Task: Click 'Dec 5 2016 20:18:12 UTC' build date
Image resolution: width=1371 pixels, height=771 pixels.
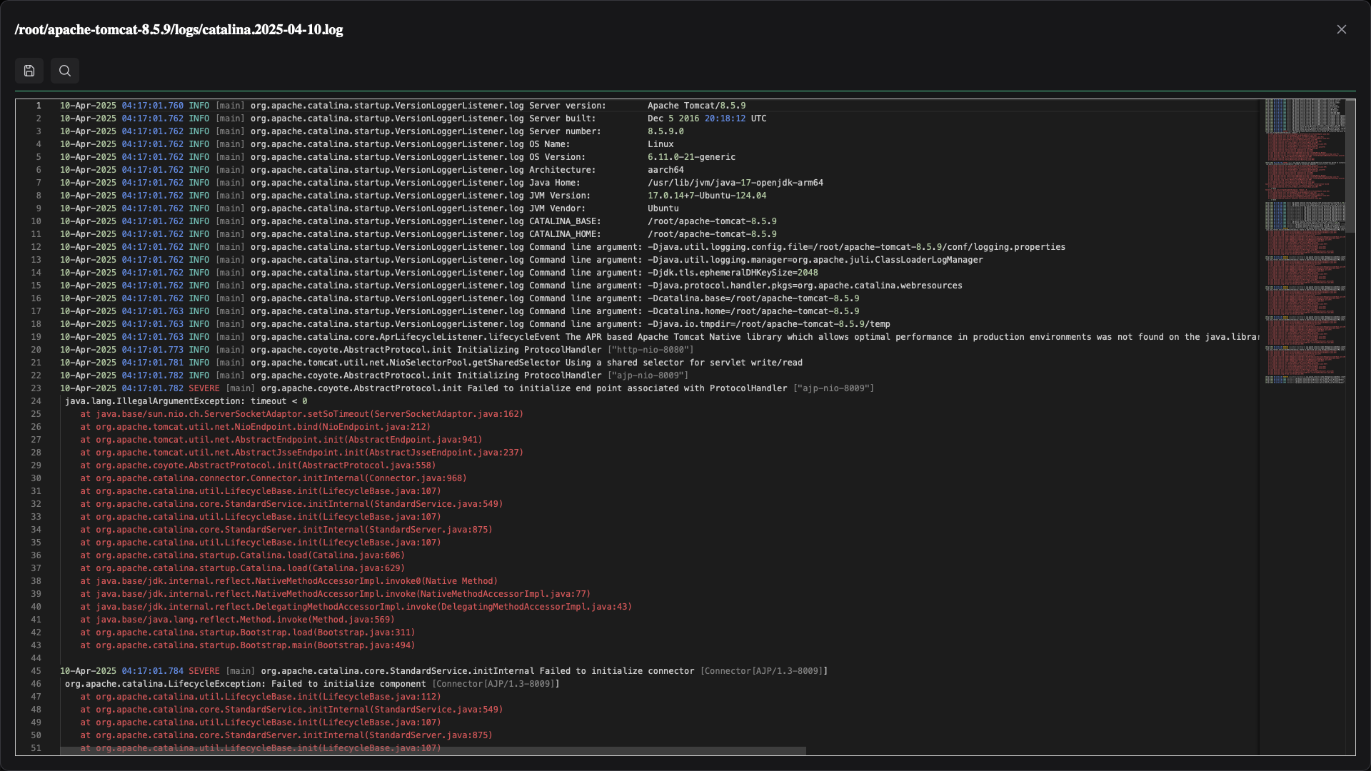Action: [707, 119]
